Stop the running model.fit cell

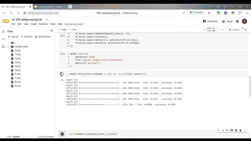(x=62, y=74)
